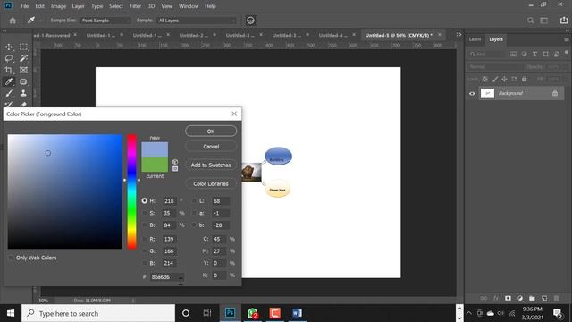Open the Sample All Layers dropdown
572x322 pixels.
197,21
